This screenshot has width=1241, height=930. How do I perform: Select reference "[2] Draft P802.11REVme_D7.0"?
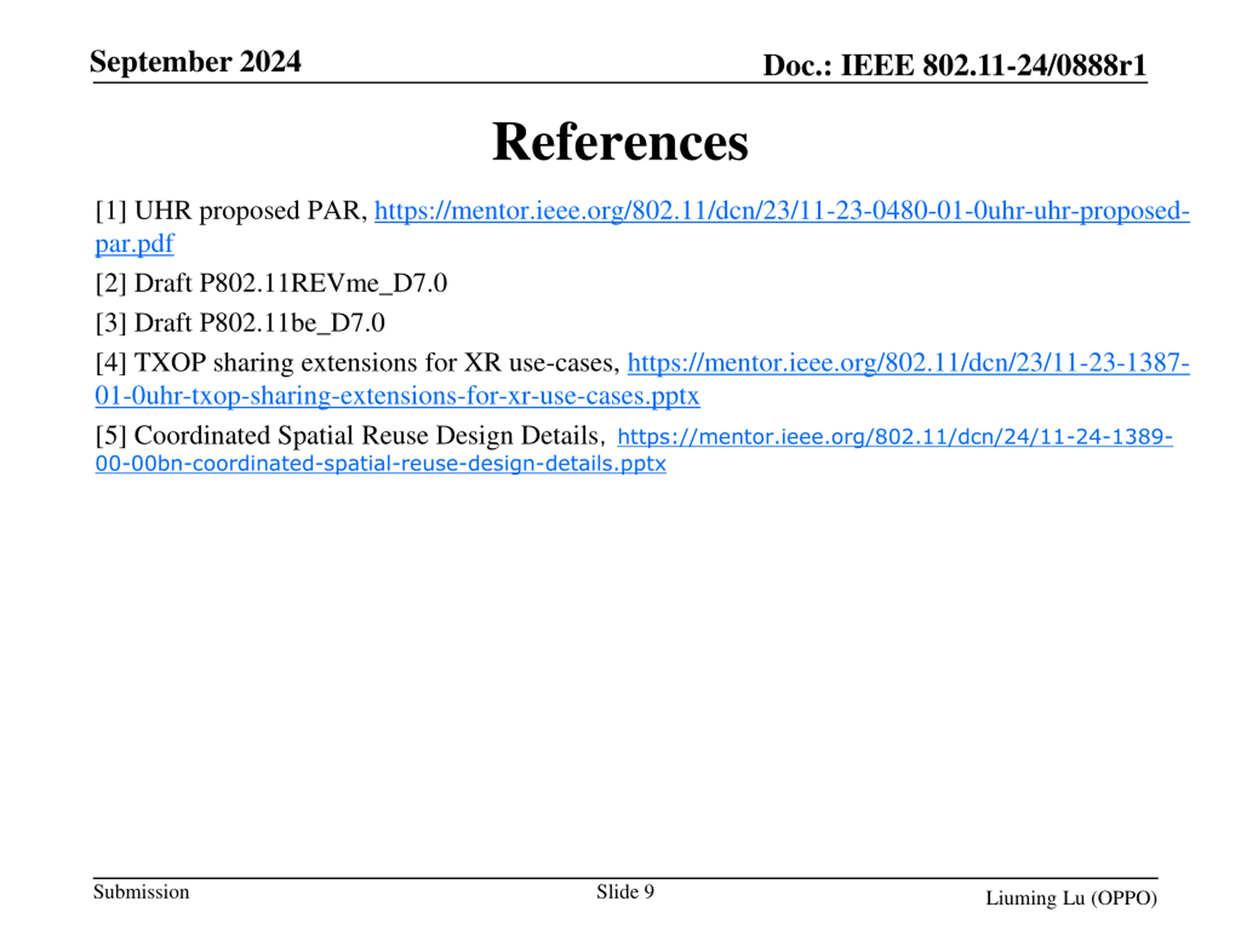271,283
